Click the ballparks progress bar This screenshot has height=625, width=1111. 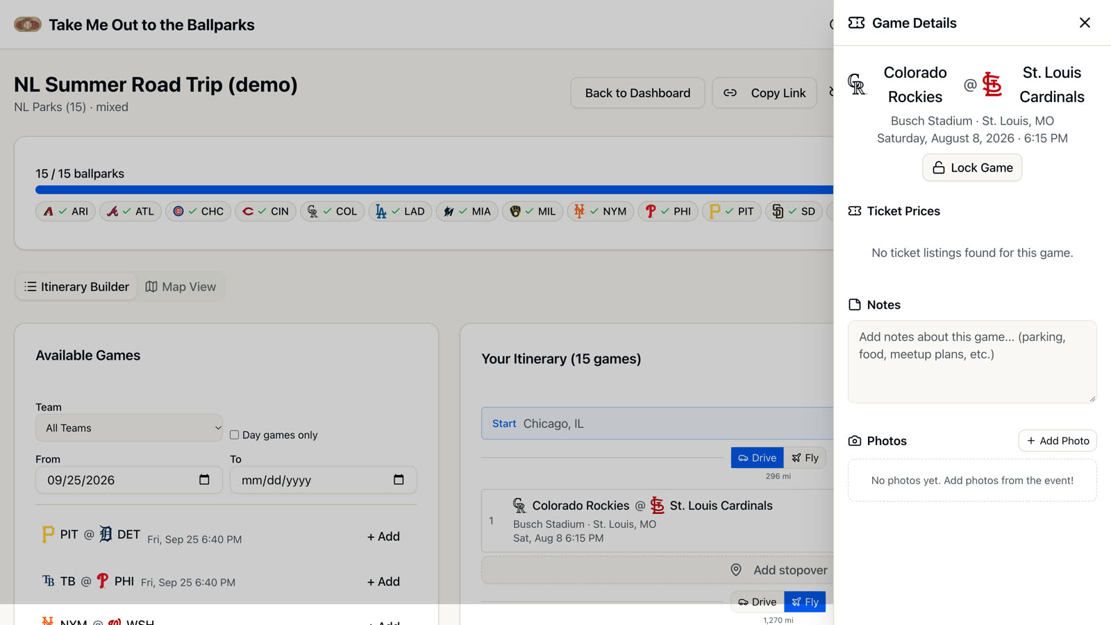tap(434, 190)
